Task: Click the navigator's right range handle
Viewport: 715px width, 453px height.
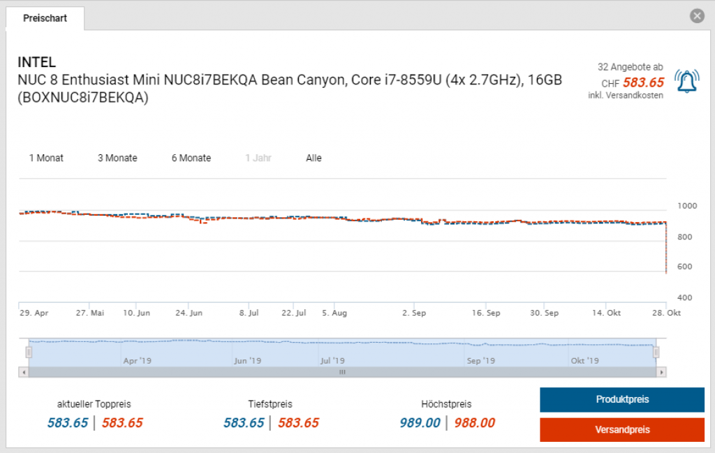Action: click(656, 352)
